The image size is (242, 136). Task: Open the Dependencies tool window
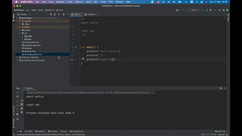pyautogui.click(x=77, y=131)
